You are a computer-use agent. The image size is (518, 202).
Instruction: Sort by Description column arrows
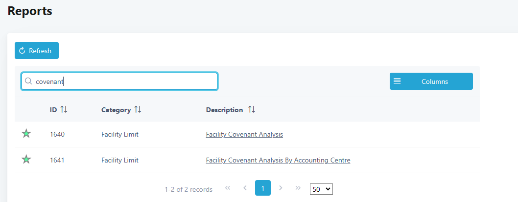coord(252,110)
